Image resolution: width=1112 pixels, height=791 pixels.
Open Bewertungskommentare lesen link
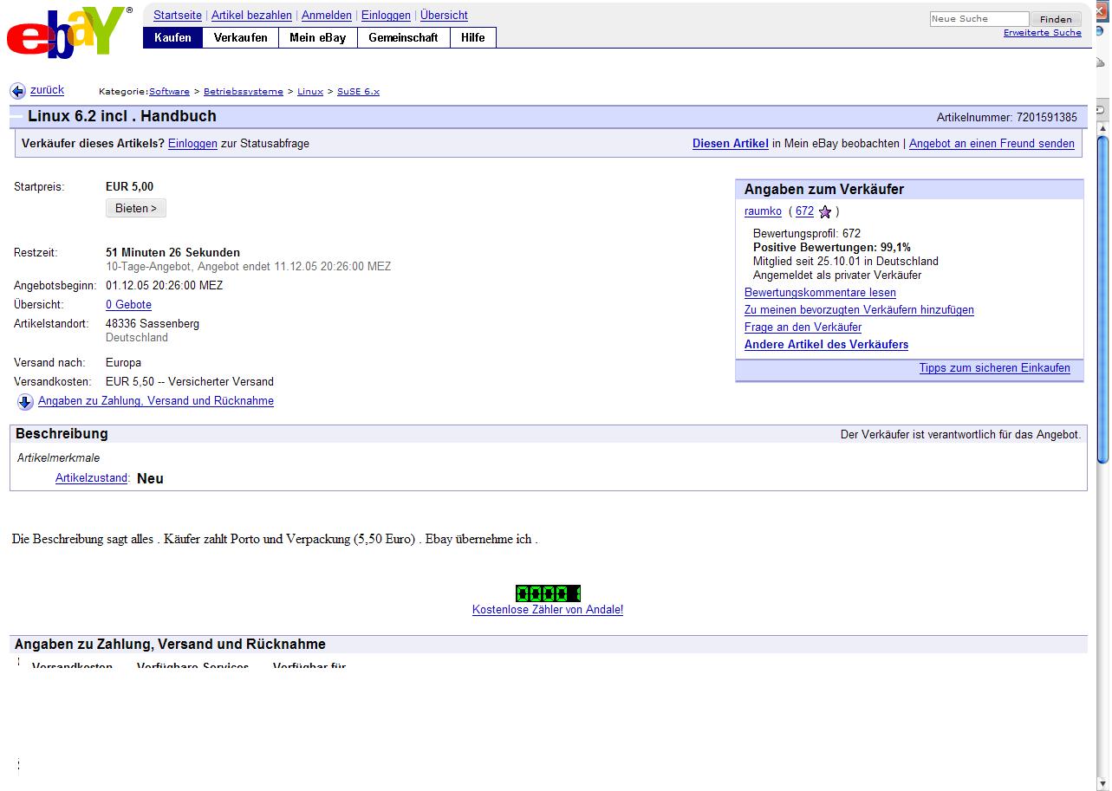coord(820,293)
